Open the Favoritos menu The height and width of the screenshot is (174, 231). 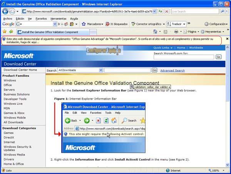41,19
